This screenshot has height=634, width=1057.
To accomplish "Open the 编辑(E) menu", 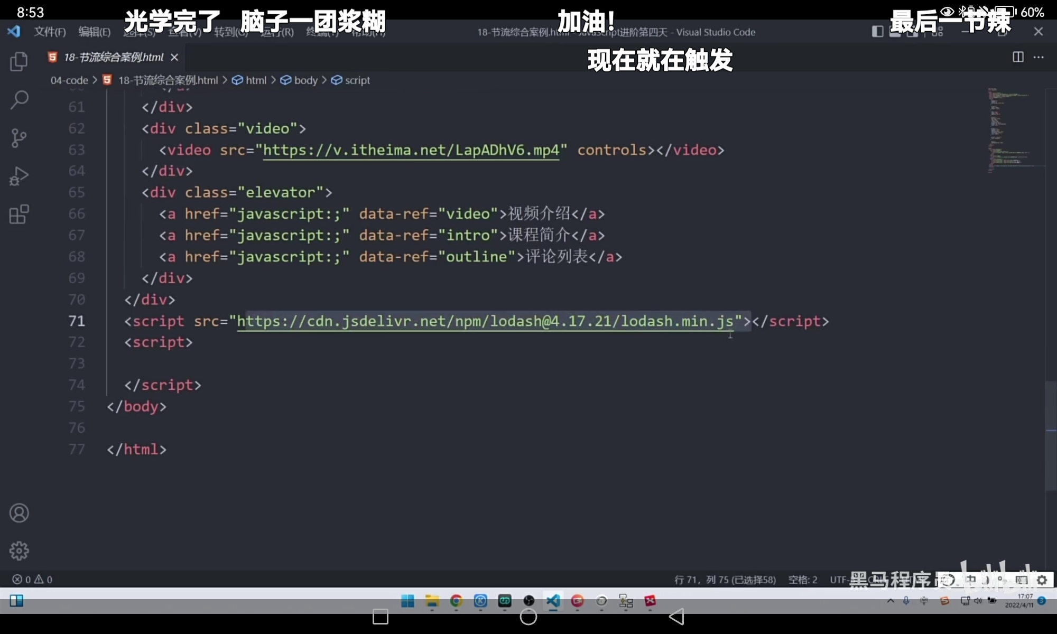I will click(x=94, y=32).
